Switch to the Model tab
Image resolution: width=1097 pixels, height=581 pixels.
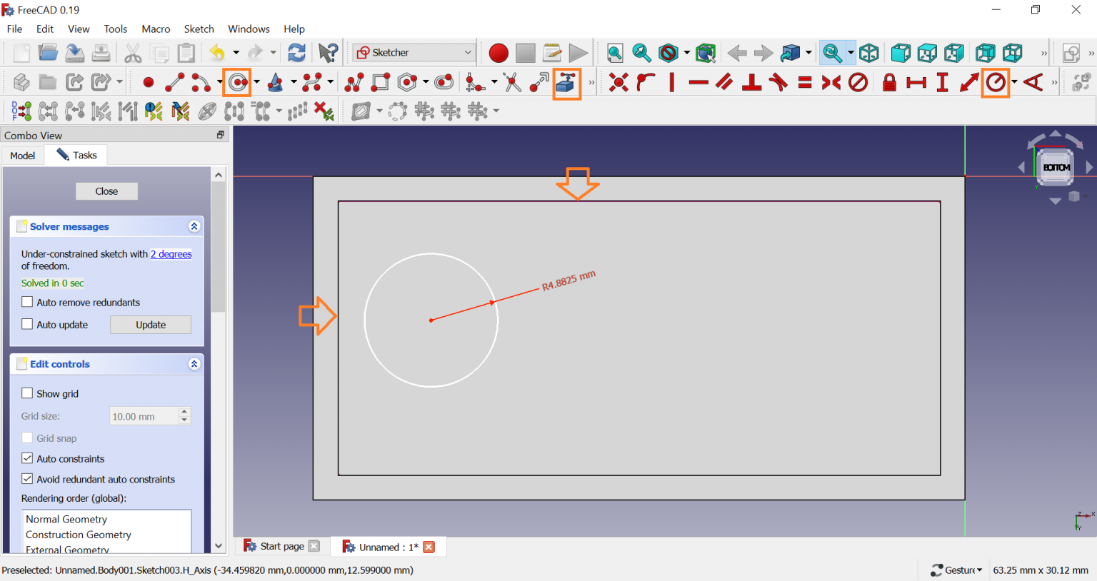[x=23, y=156]
